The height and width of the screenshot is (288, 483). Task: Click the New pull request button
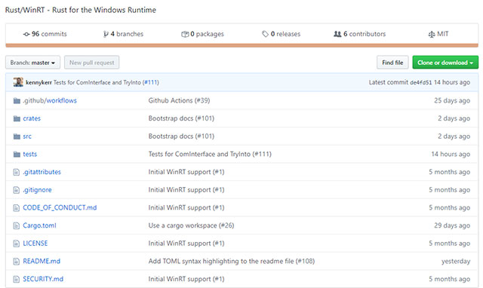tap(92, 63)
